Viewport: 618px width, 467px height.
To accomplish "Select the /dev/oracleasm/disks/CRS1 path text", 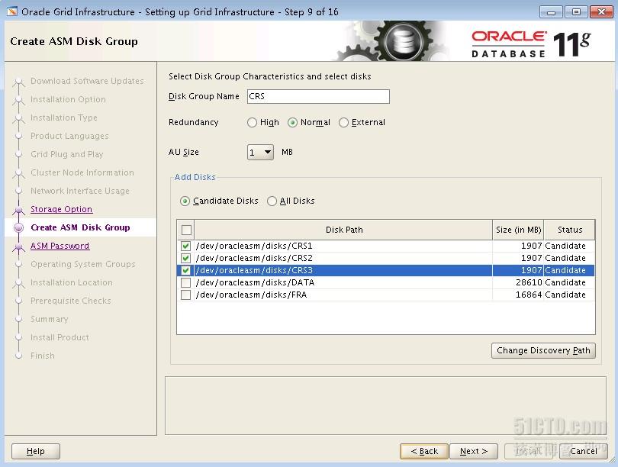I will [254, 246].
